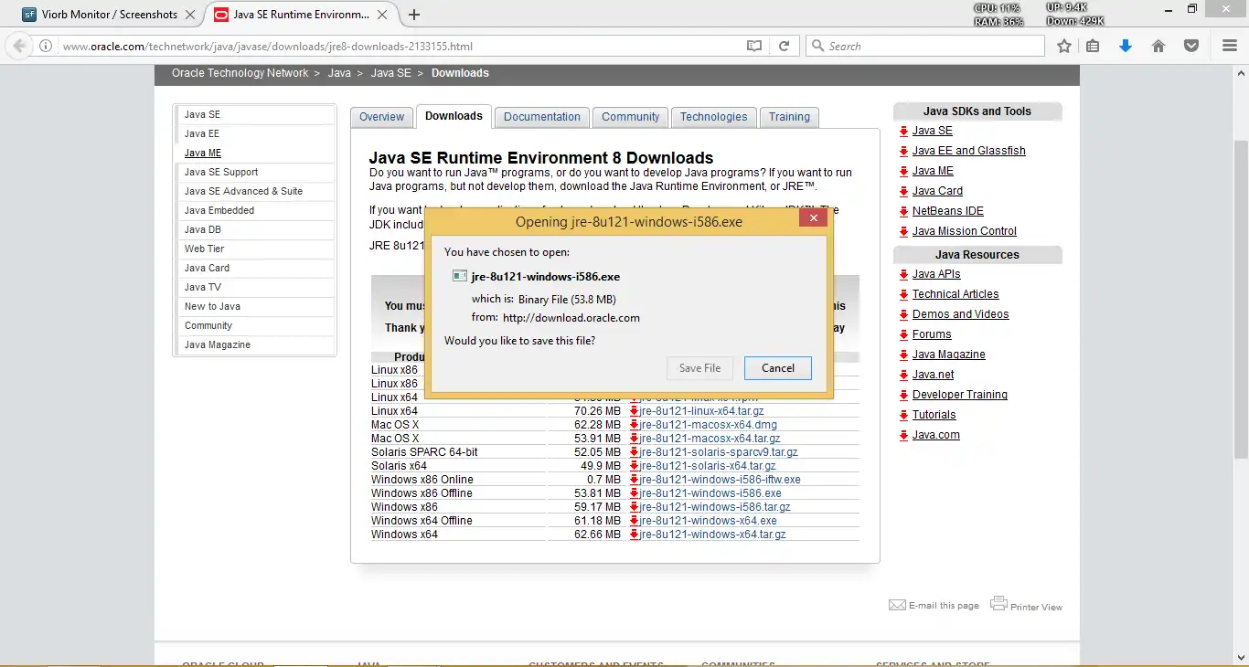Click the Printer View printer icon
This screenshot has height=667, width=1249.
[998, 604]
